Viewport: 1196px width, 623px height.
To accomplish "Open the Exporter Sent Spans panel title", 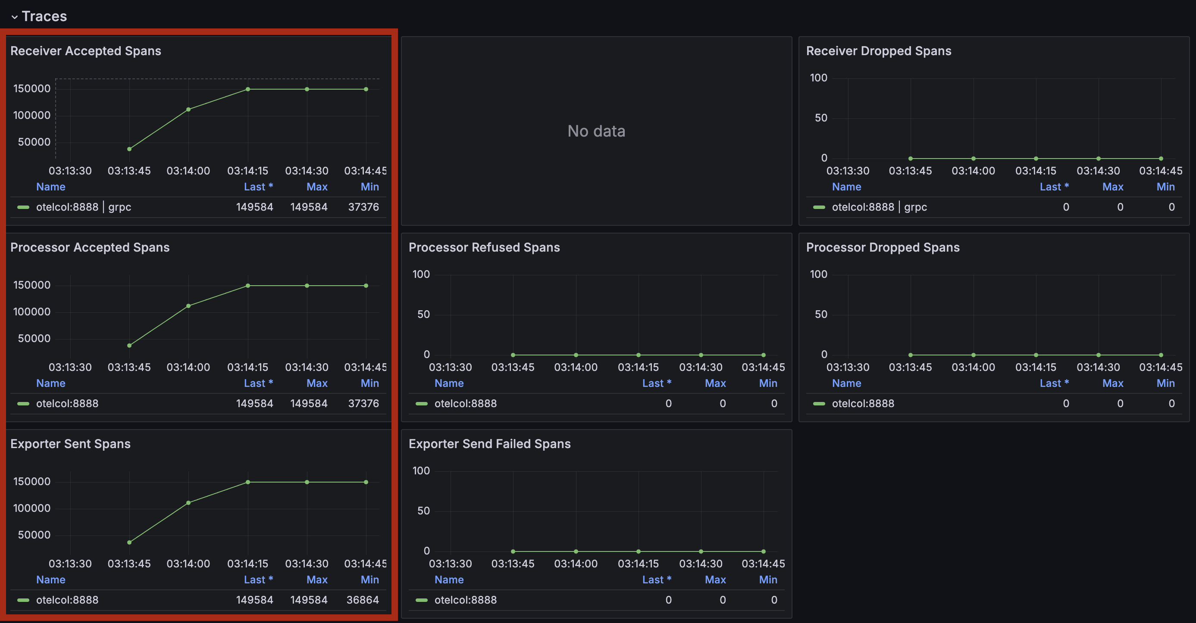I will click(71, 444).
